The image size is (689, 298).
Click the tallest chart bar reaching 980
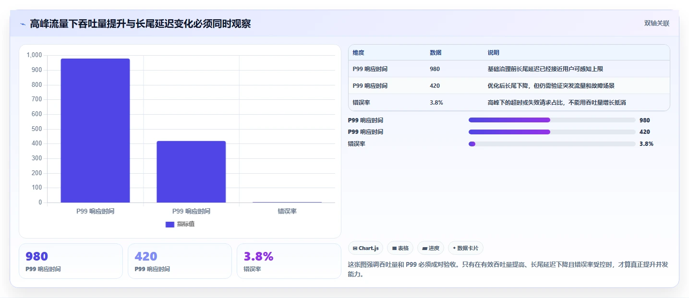[x=95, y=131]
